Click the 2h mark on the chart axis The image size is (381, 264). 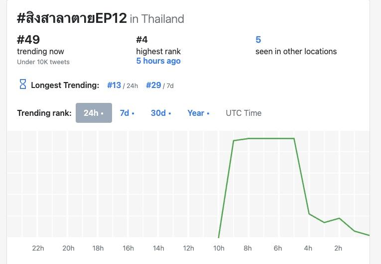click(338, 248)
